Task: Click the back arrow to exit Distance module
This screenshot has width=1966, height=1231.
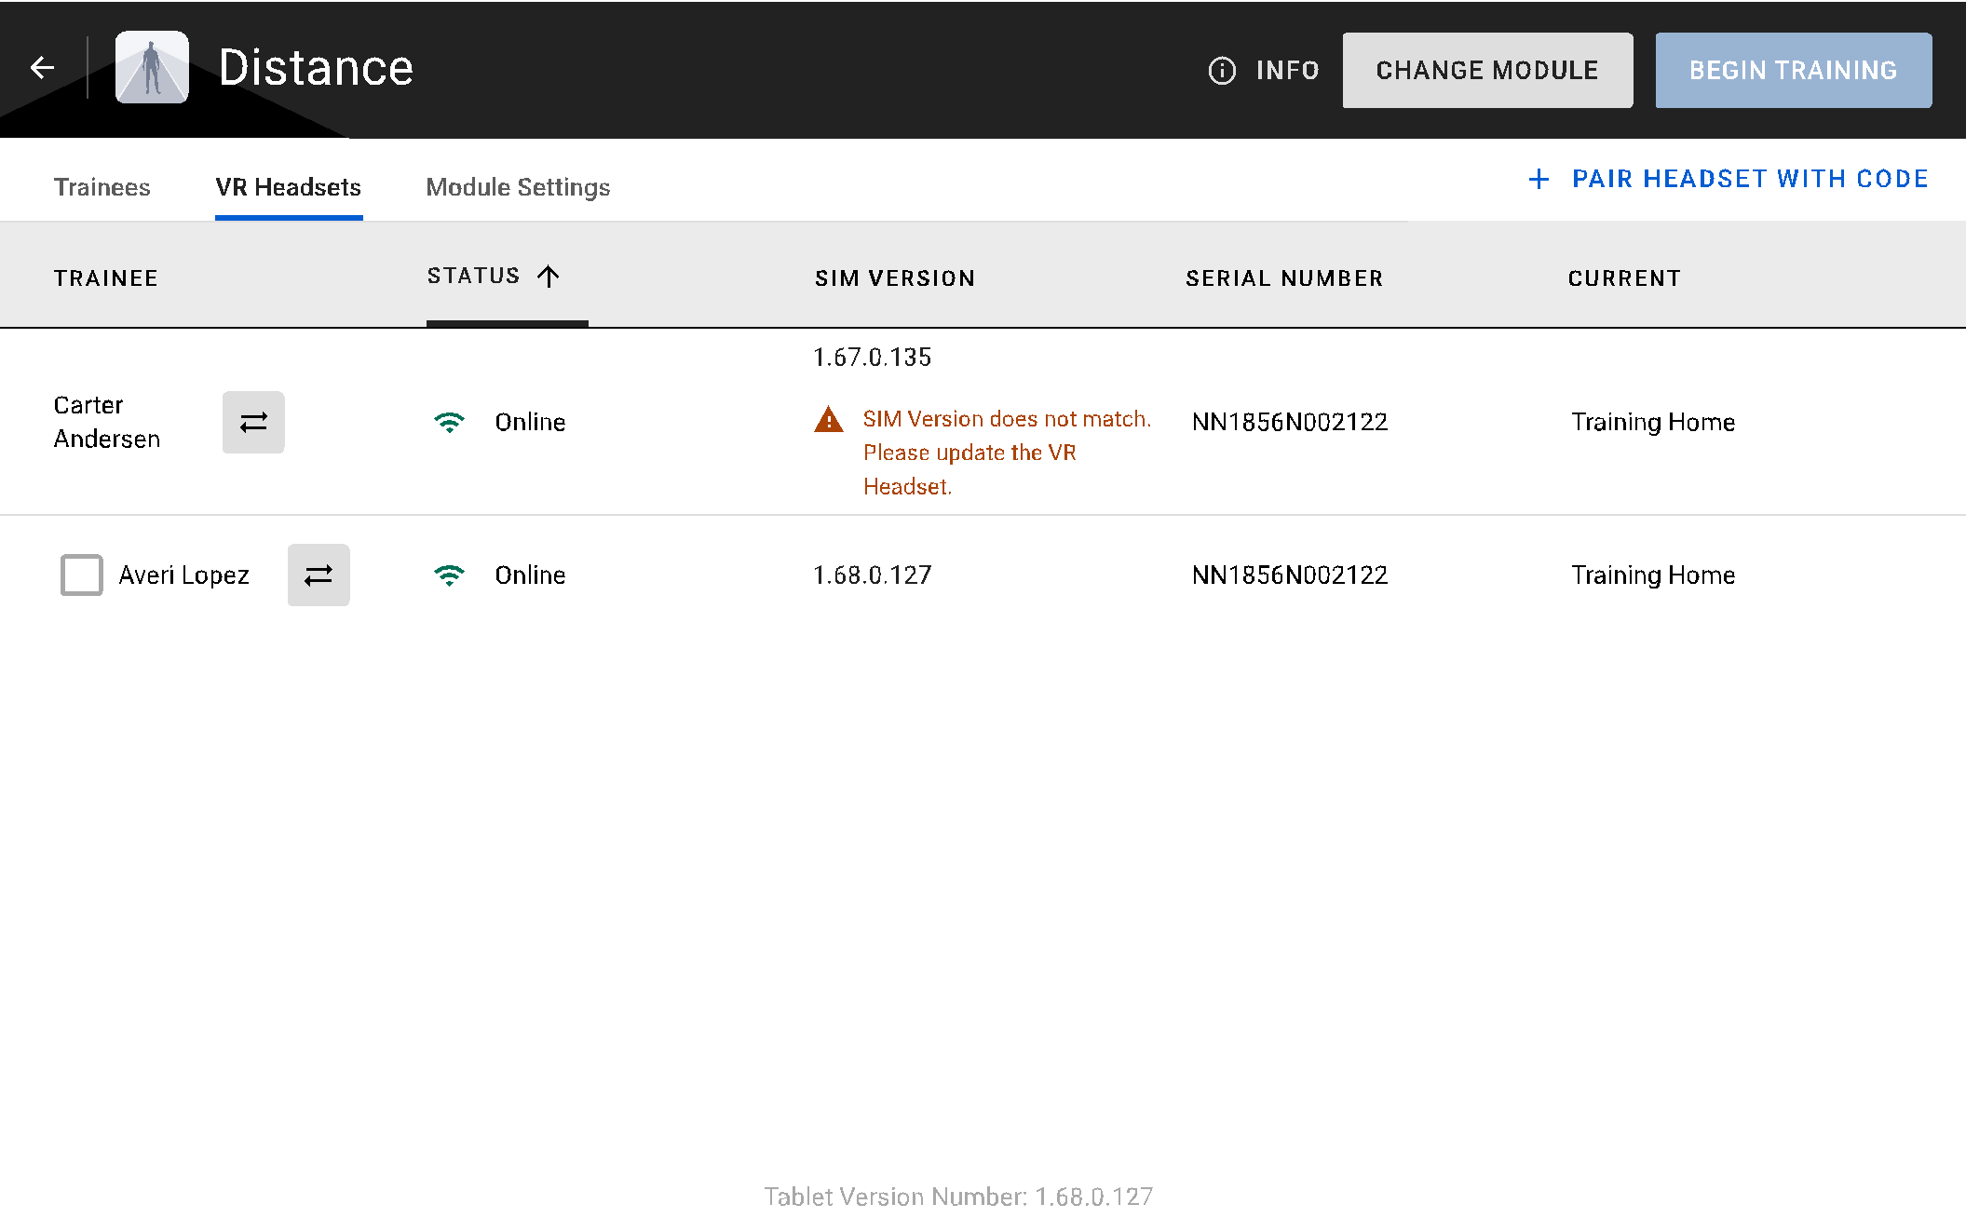Action: pos(41,67)
